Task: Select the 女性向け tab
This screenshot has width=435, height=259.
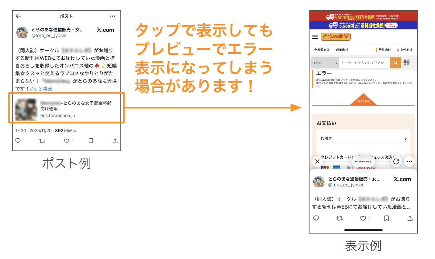Action: coord(404,50)
